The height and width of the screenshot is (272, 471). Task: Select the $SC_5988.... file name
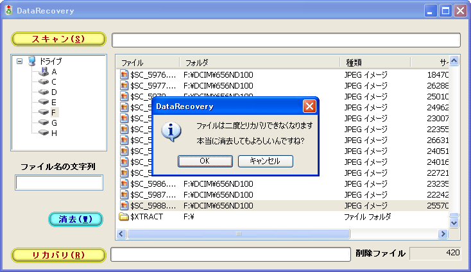click(153, 206)
